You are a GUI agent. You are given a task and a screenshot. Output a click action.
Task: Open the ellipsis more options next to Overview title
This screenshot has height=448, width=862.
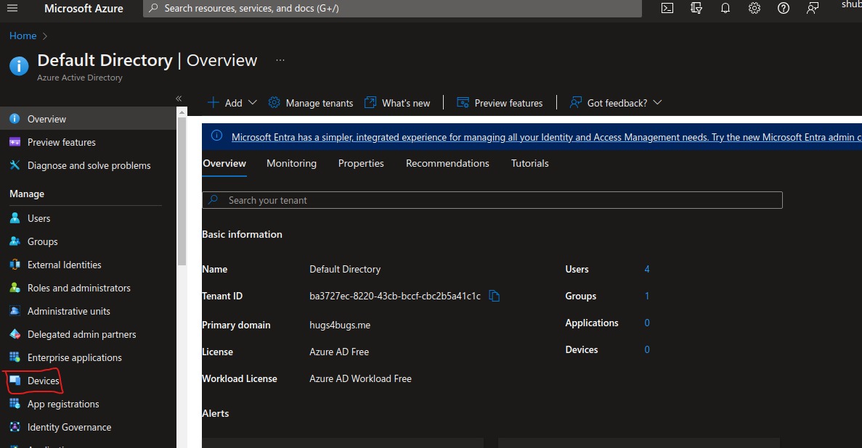280,60
